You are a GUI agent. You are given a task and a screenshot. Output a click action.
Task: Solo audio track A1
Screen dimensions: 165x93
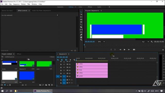tap(72, 80)
